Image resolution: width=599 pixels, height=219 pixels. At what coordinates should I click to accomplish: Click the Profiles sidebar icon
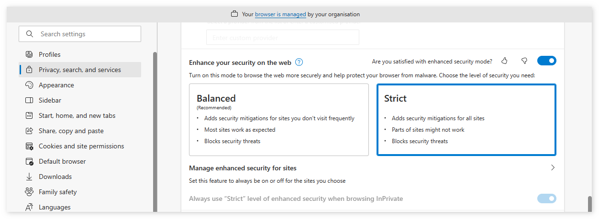(29, 54)
